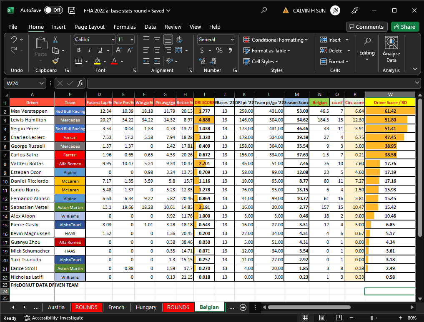This screenshot has height=322, width=424.
Task: Open Conditional Formatting menu
Action: pyautogui.click(x=275, y=40)
